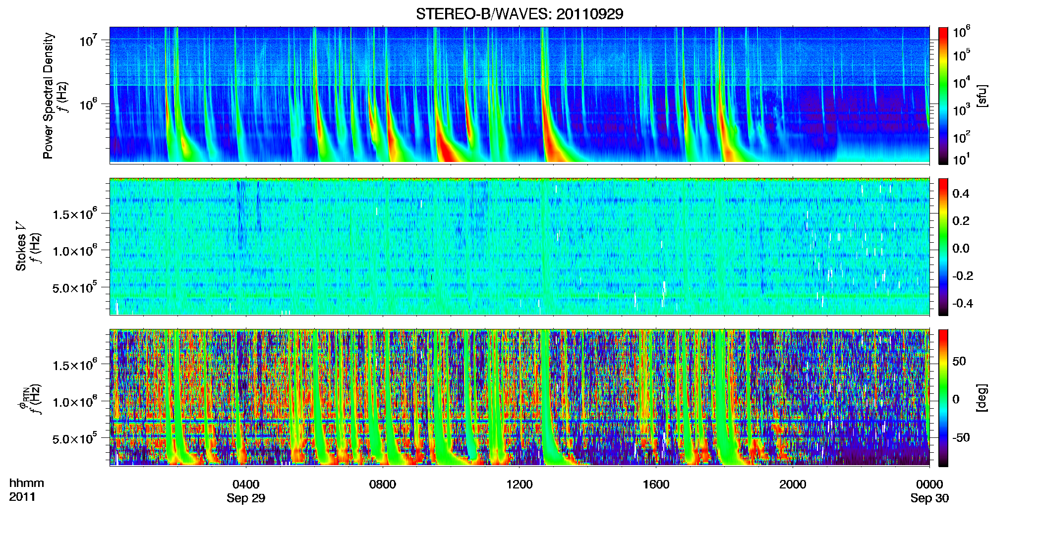Click the phi RTN spectrogram panel
The image size is (1039, 535).
tap(519, 398)
